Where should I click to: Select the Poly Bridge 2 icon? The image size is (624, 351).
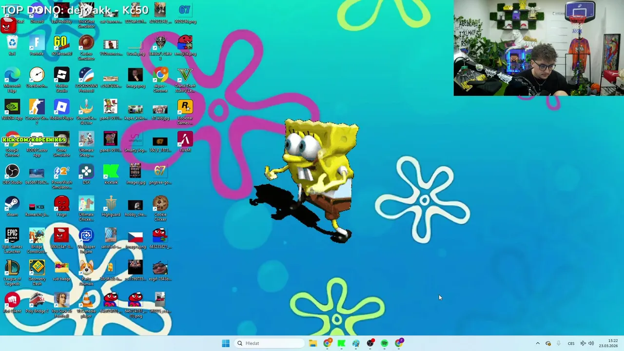click(37, 303)
